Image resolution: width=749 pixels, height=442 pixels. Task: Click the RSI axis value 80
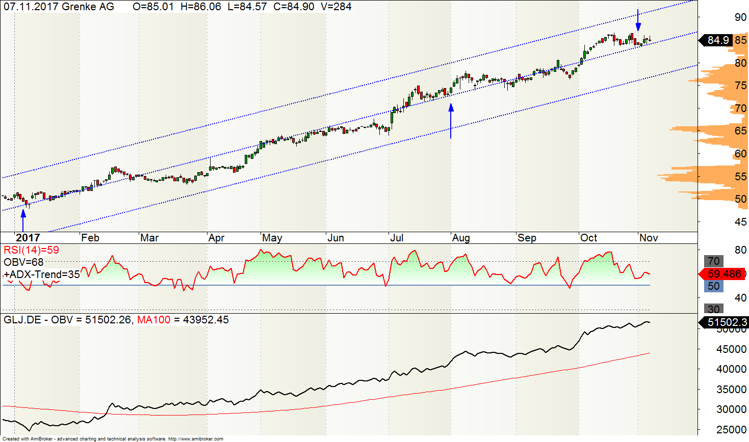click(x=740, y=250)
